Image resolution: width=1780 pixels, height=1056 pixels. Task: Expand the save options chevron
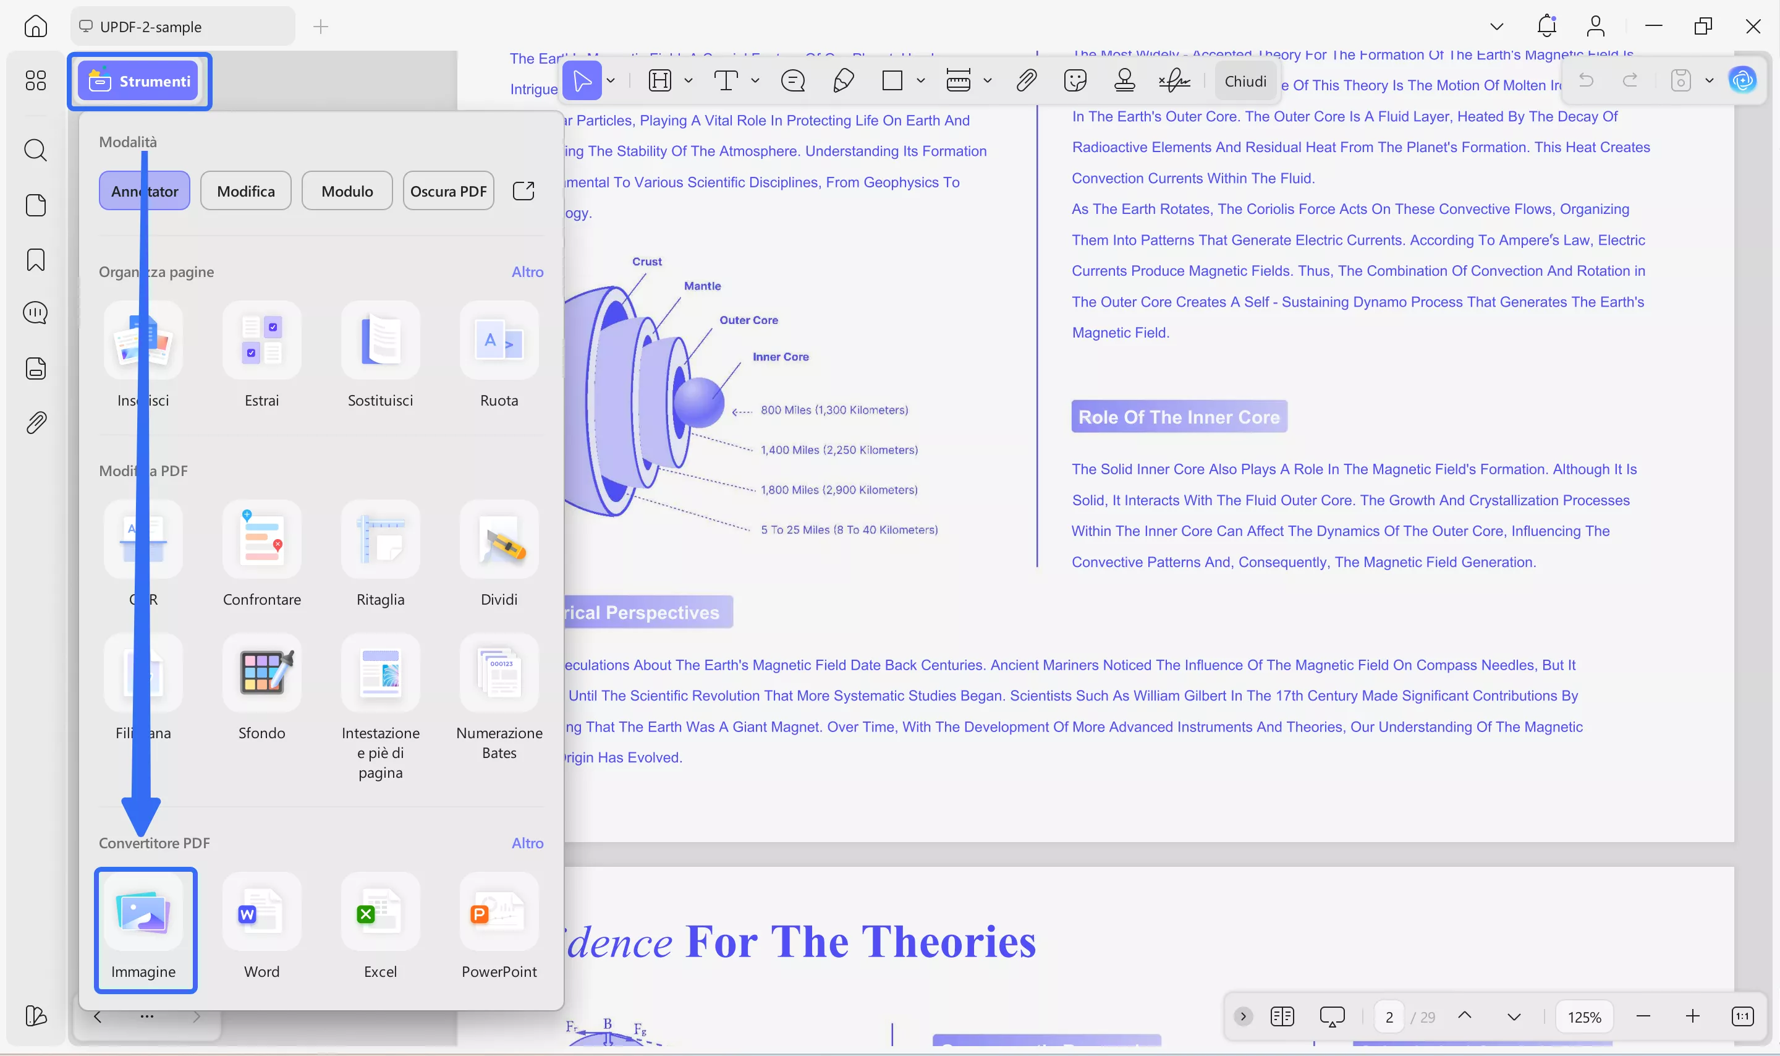(1710, 80)
